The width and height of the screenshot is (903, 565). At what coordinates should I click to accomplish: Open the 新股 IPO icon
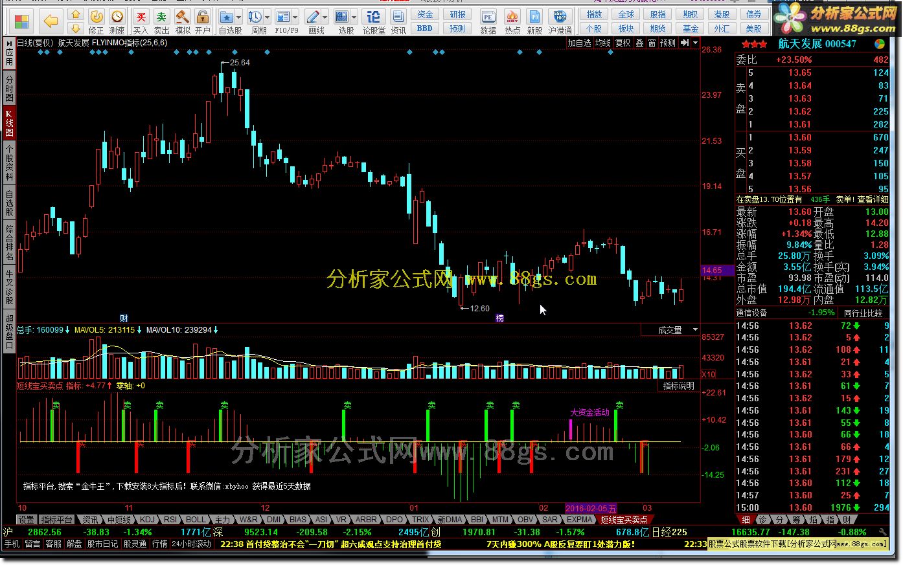(534, 21)
